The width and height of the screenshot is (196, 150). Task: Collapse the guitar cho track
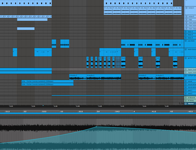point(186,58)
